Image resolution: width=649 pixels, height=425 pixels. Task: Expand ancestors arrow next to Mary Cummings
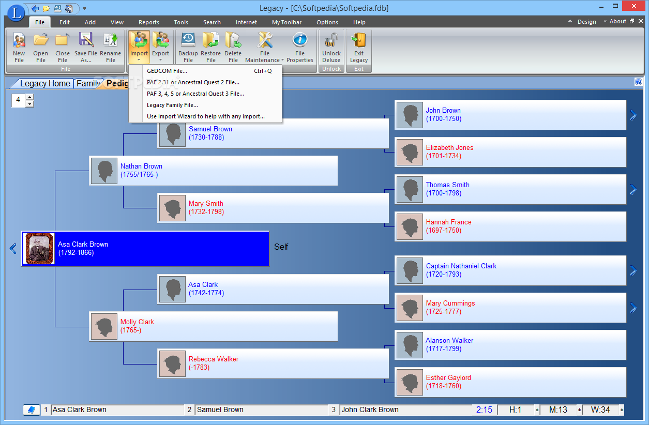[633, 308]
